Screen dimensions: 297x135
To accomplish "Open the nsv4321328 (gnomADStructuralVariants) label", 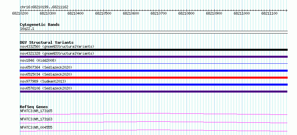I will (57, 53).
